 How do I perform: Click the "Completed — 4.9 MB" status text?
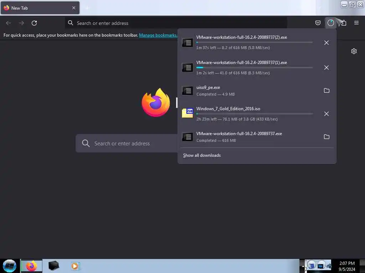[216, 94]
